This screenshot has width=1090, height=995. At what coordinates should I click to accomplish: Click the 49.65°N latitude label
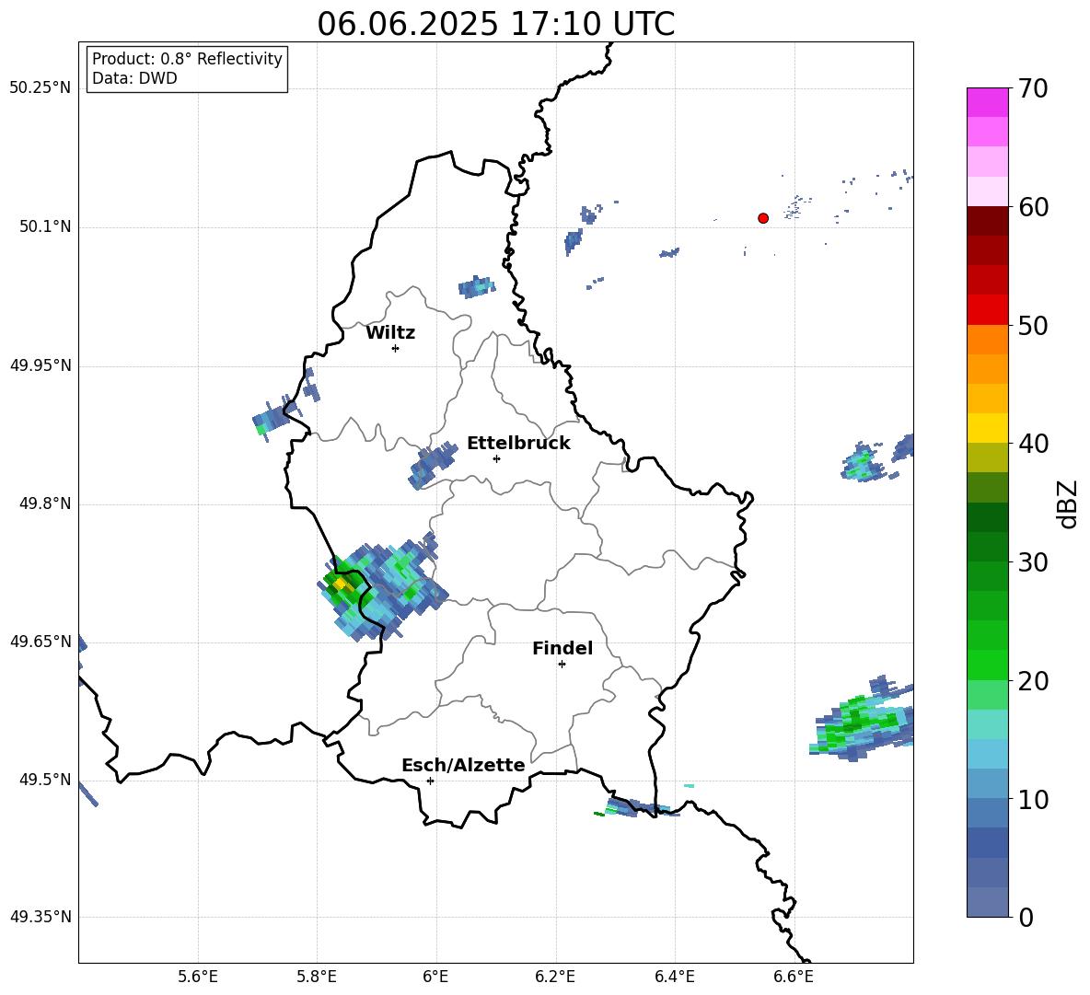[41, 642]
